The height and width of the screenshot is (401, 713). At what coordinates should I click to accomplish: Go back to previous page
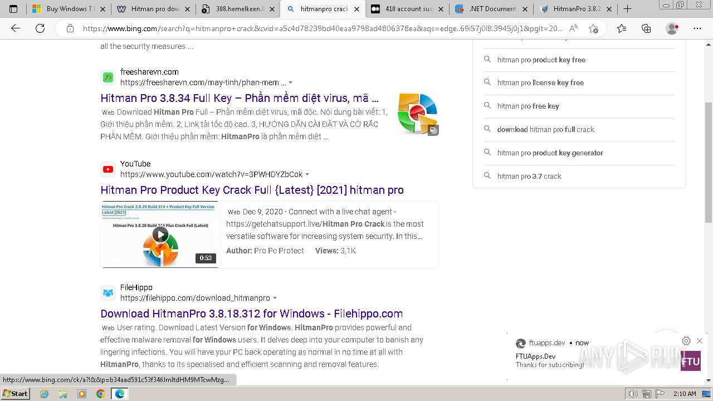16,28
